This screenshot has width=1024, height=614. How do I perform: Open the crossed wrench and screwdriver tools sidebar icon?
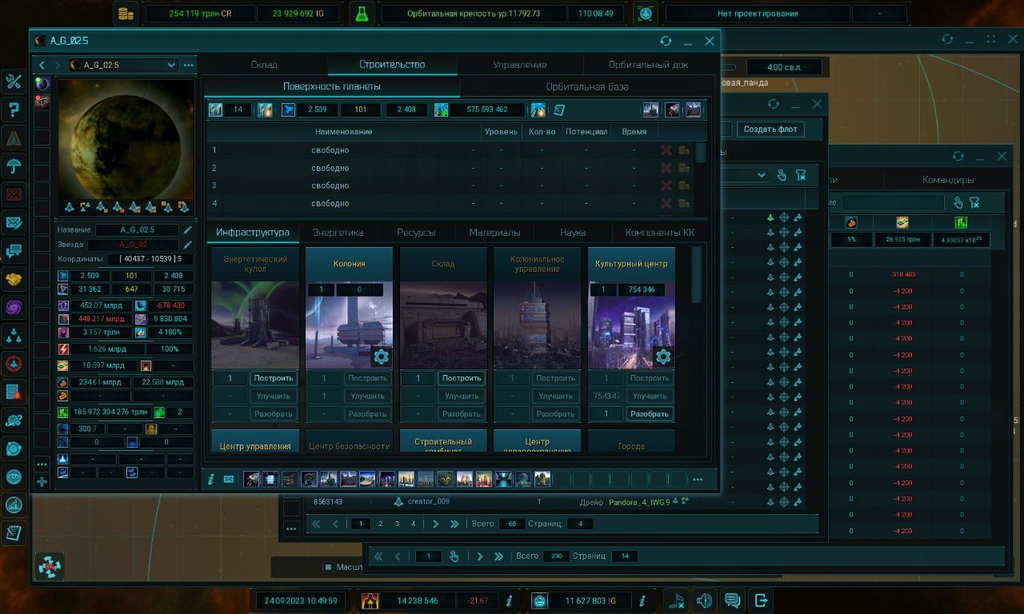pos(14,81)
